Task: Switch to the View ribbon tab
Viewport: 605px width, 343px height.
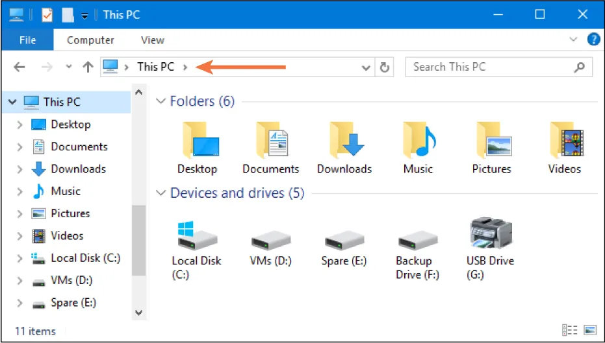Action: [x=152, y=40]
